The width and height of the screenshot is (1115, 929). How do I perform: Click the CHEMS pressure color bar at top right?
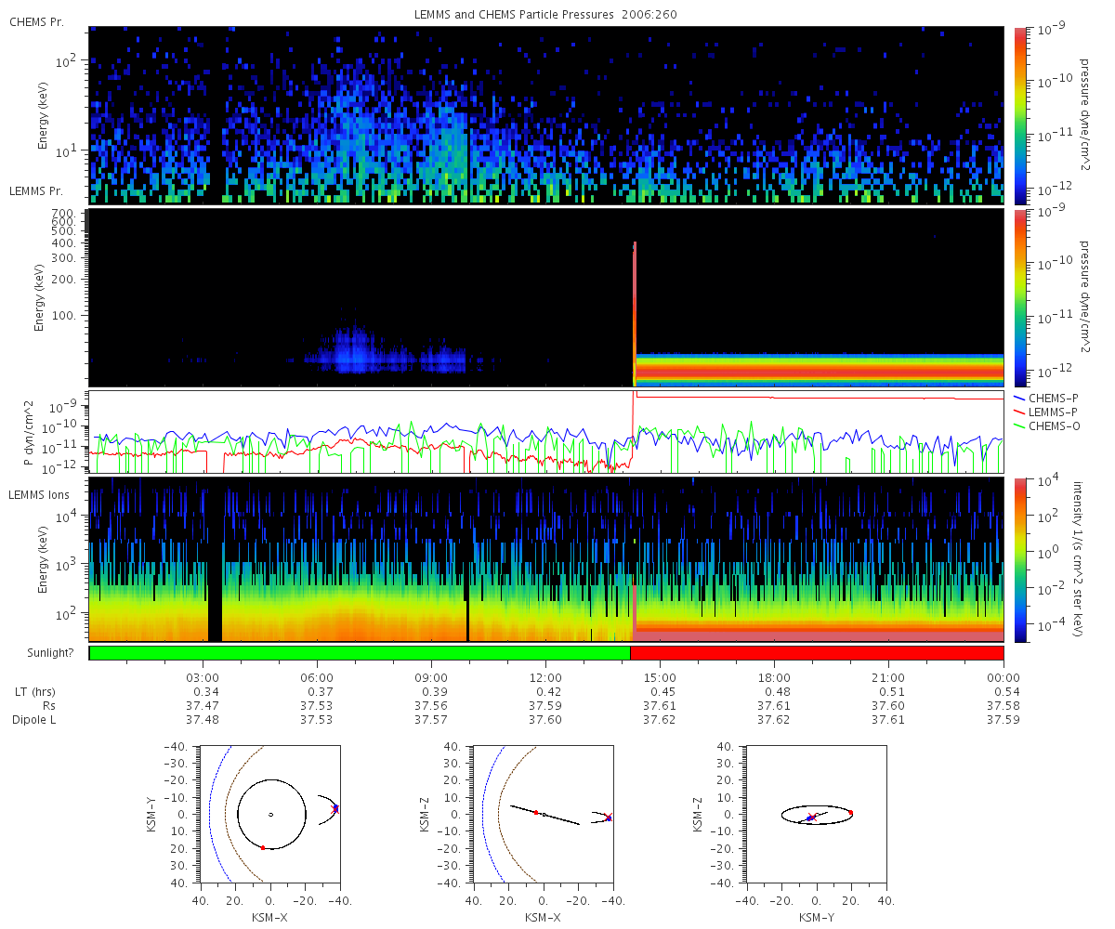pos(1019,115)
